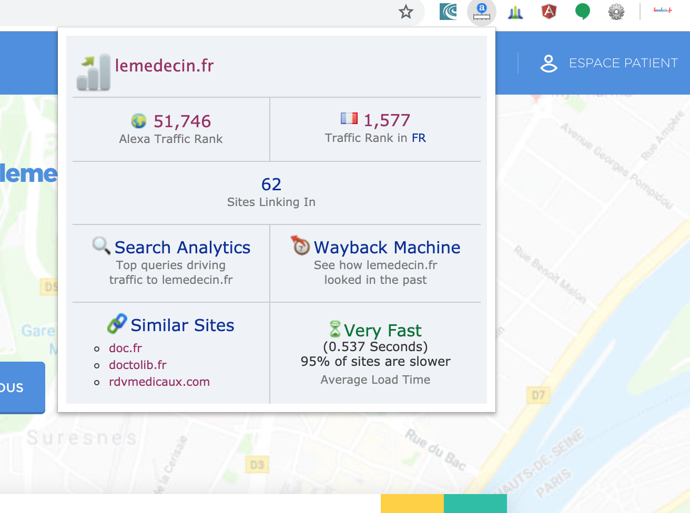
Task: Visit similar site doc.fr
Action: click(125, 348)
